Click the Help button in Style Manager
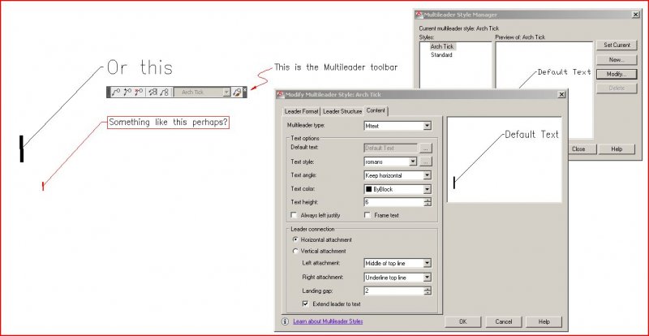The image size is (649, 336). coord(617,149)
